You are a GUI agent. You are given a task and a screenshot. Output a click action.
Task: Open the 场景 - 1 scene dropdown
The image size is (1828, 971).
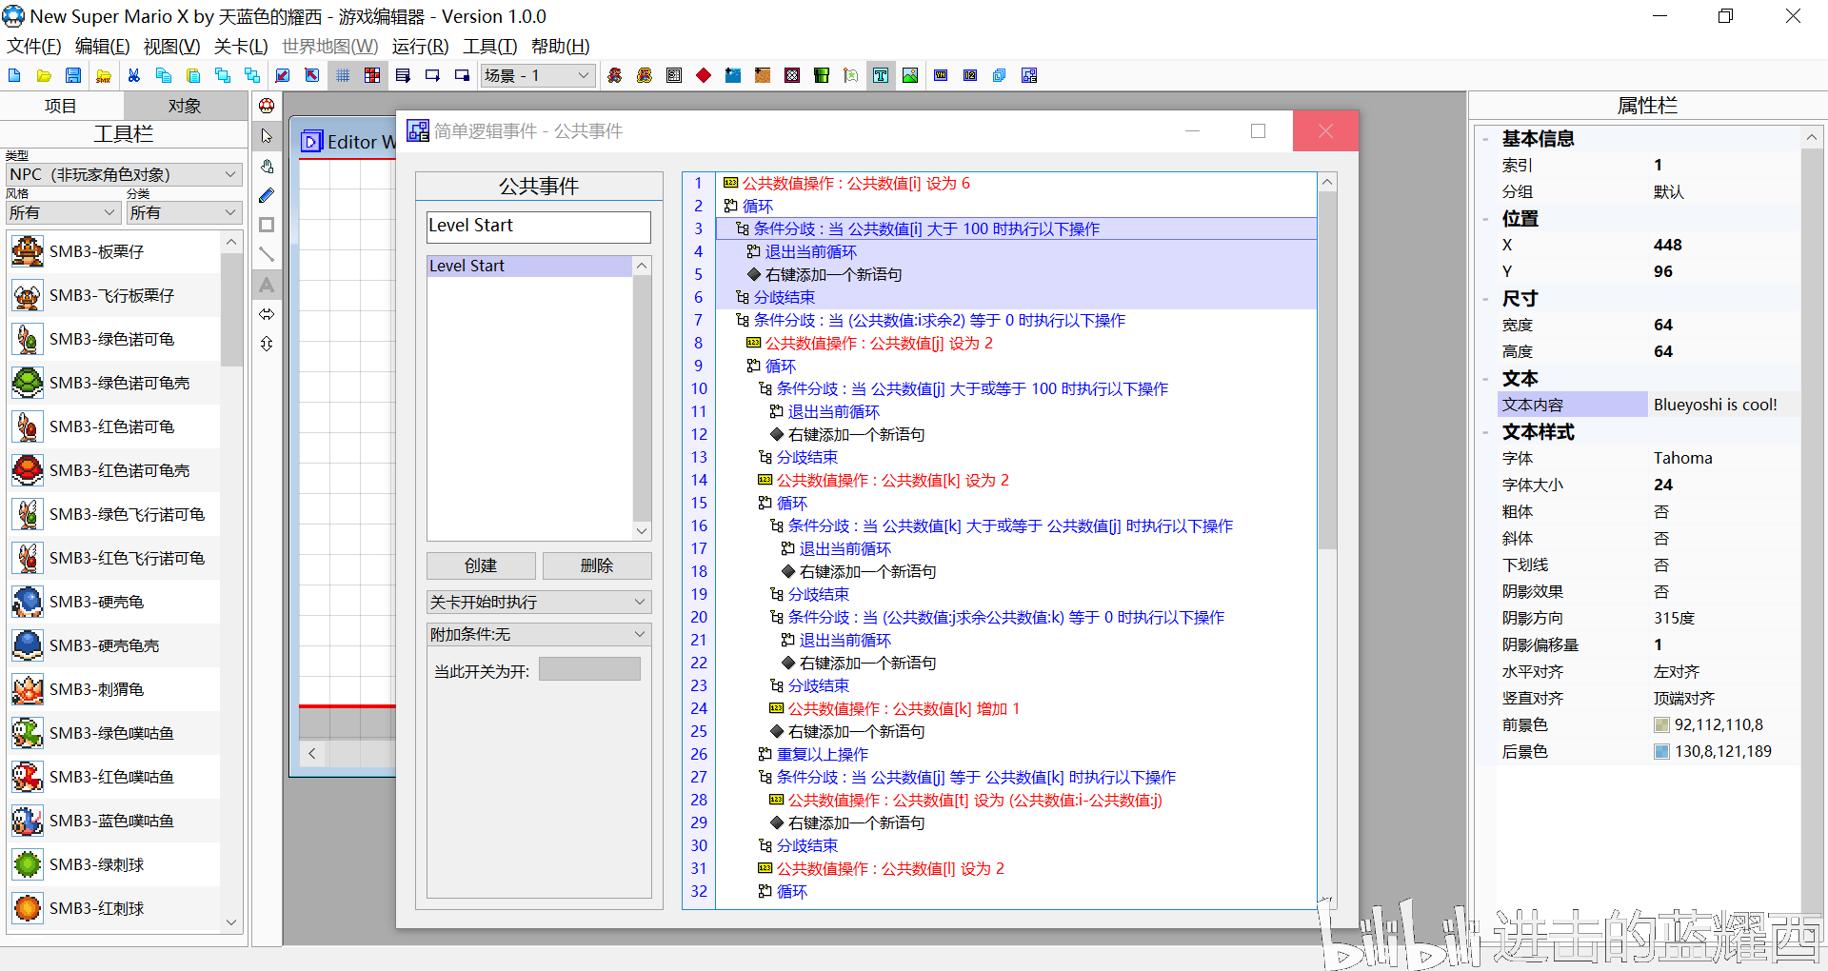coord(538,75)
